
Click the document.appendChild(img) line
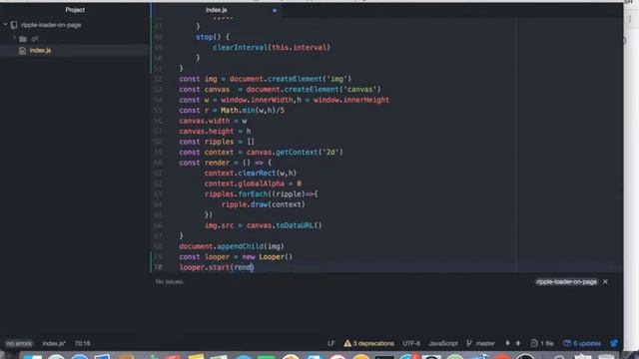click(x=232, y=246)
